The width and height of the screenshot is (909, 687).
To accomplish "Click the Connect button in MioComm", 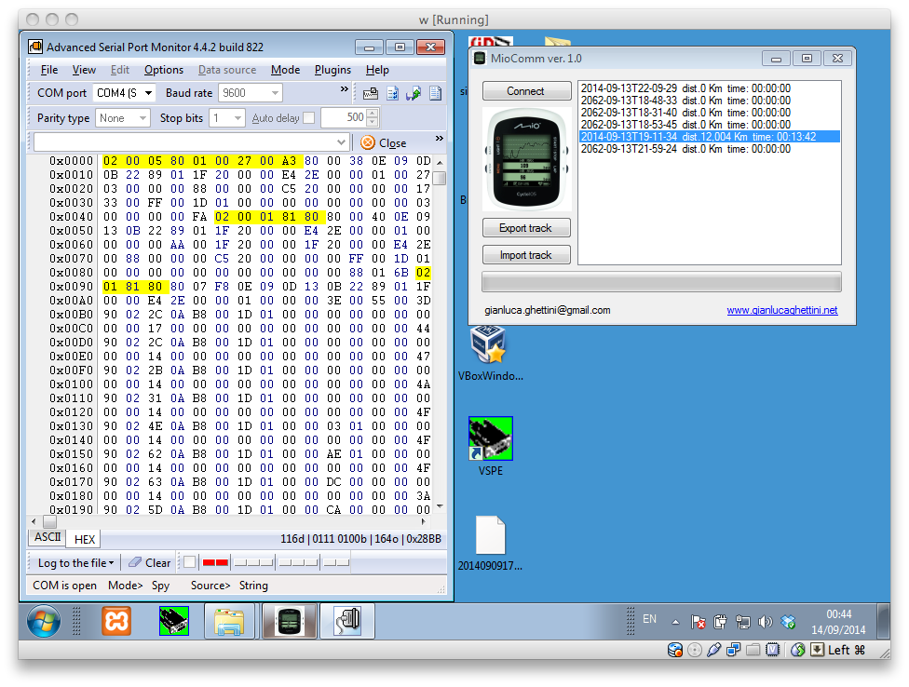I will pyautogui.click(x=526, y=91).
